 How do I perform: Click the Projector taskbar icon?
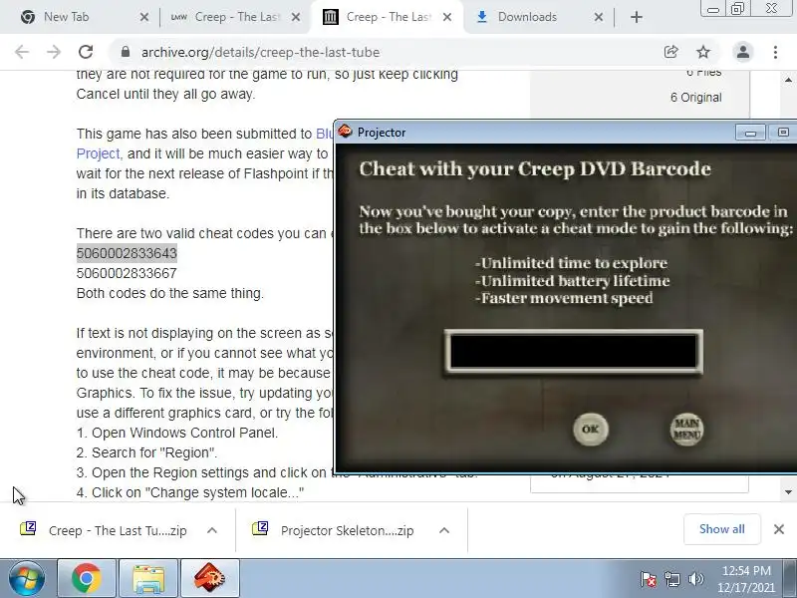tap(210, 579)
